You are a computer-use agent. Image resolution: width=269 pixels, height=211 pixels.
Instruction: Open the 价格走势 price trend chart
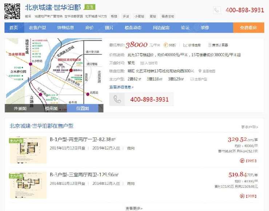192,45
